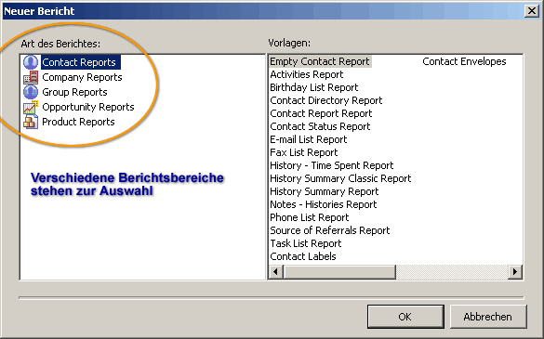
Task: Click the Contact Reports person icon
Action: pyautogui.click(x=31, y=62)
